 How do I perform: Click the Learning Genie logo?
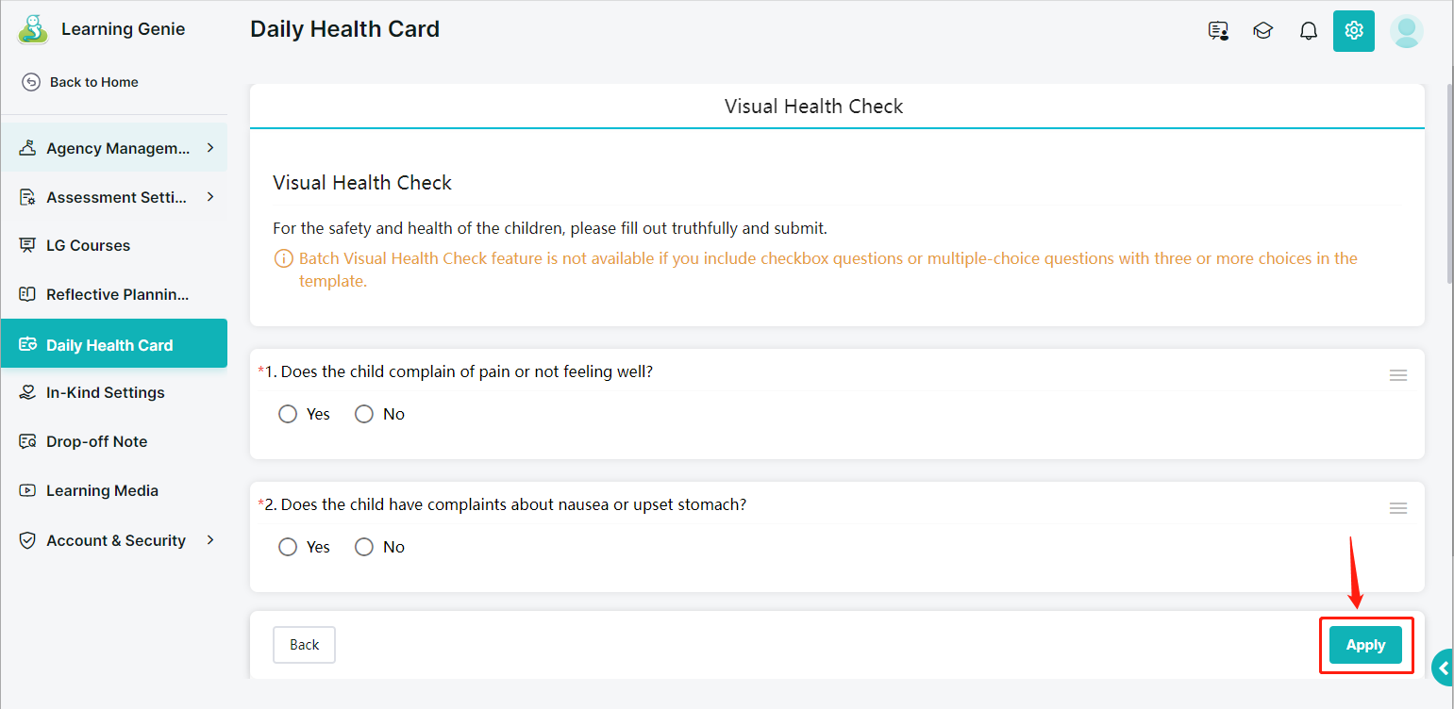coord(32,29)
